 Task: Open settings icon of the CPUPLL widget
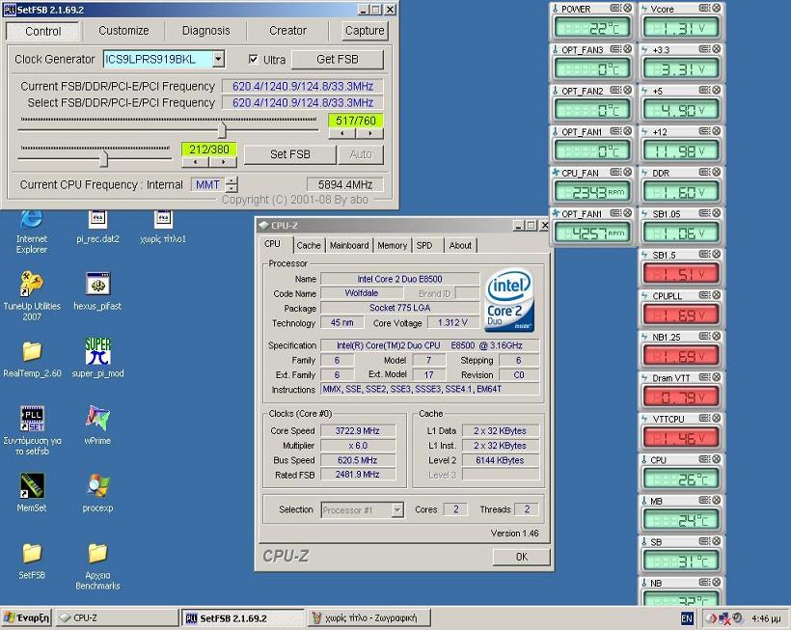[x=705, y=295]
